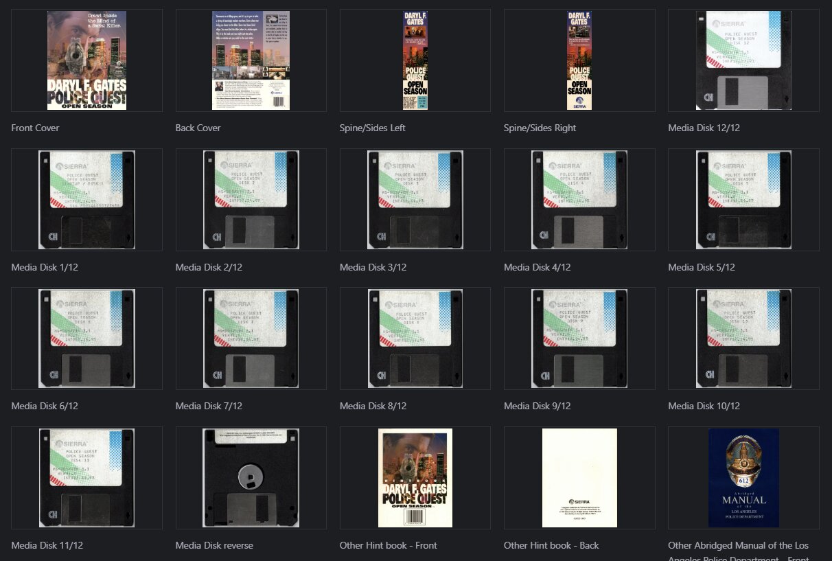The image size is (832, 561).
Task: Select the Media Disk 1/12 floppy image
Action: coord(86,200)
